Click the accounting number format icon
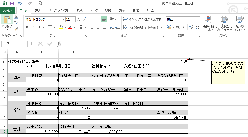Image resolution: width=248 pixels, height=137 pixels. point(169,27)
